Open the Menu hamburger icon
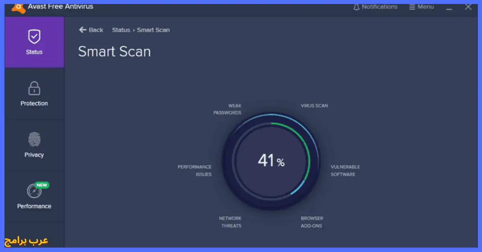The width and height of the screenshot is (482, 252). point(412,7)
